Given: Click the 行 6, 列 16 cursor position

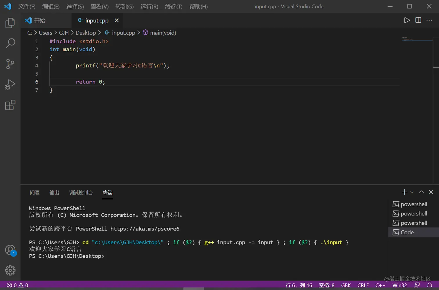Looking at the screenshot, I should (x=299, y=285).
